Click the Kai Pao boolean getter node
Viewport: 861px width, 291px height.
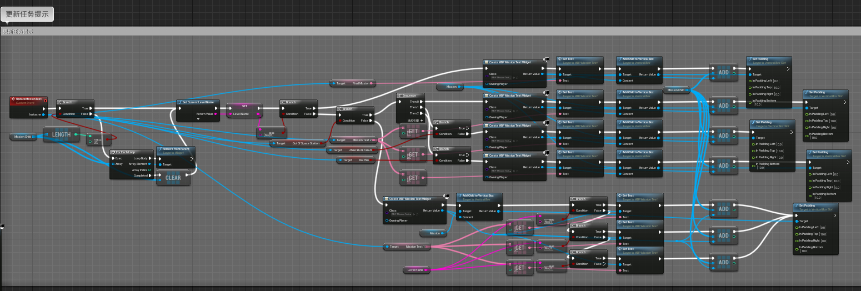[x=356, y=160]
